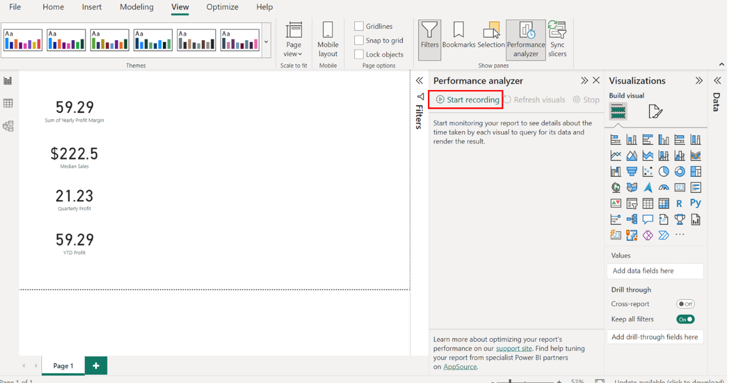This screenshot has height=383, width=729.
Task: Open the table view in left sidebar
Action: [8, 103]
